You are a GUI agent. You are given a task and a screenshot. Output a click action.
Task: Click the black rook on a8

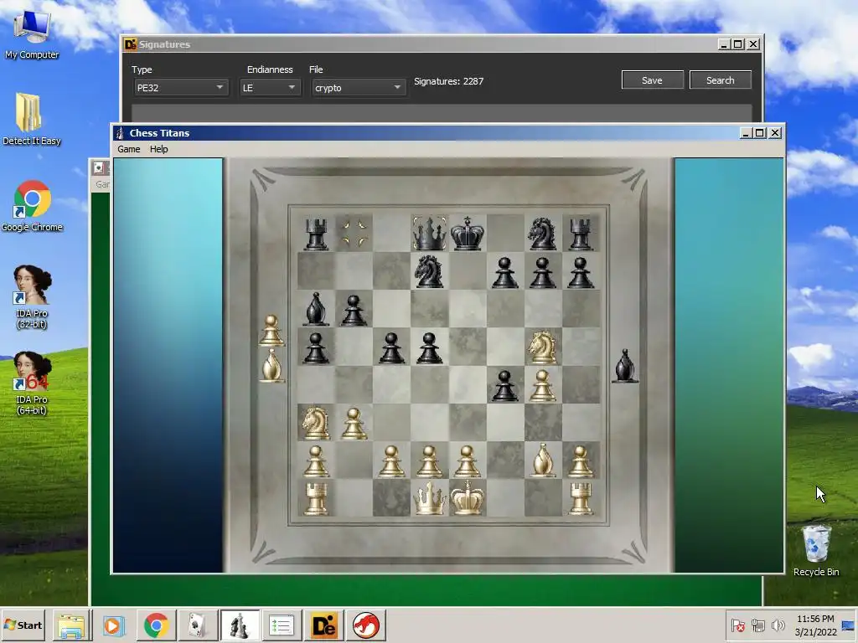pyautogui.click(x=316, y=234)
